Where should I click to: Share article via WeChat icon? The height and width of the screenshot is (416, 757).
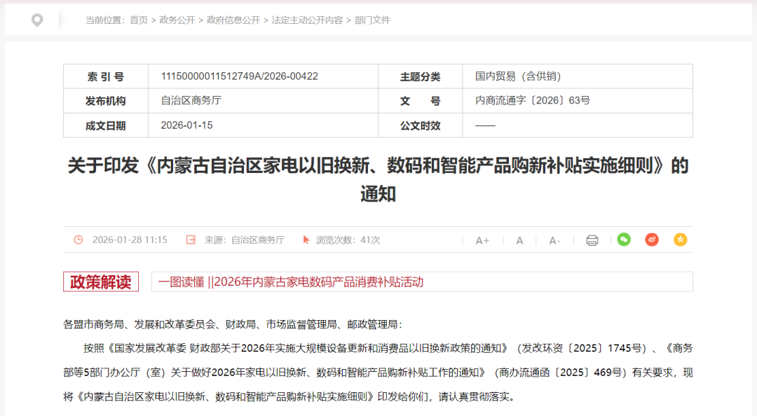(x=623, y=240)
